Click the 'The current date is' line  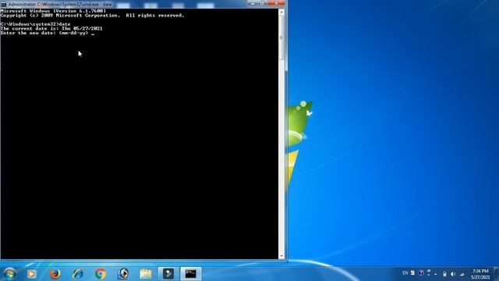pyautogui.click(x=51, y=28)
